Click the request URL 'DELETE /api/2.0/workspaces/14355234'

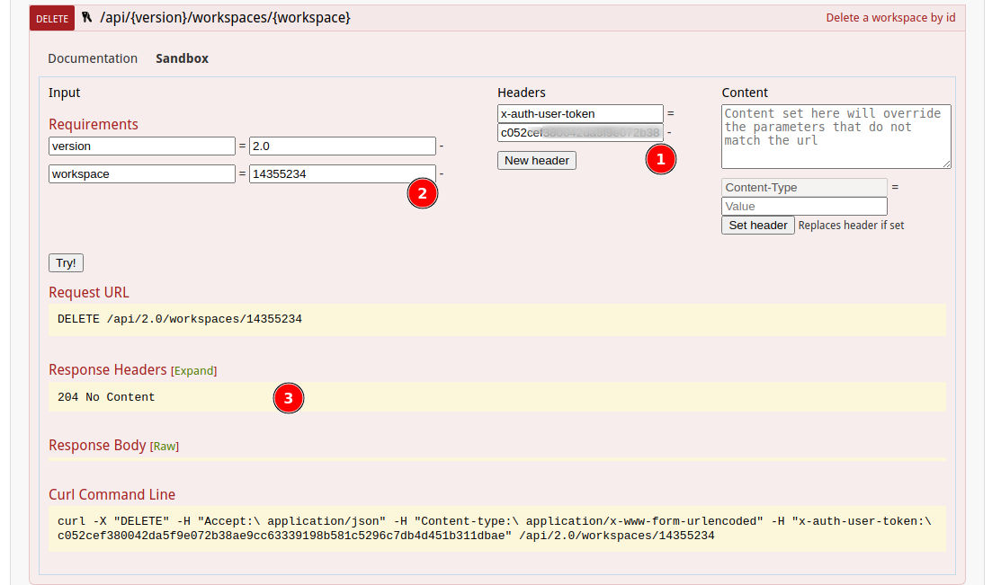pos(180,319)
